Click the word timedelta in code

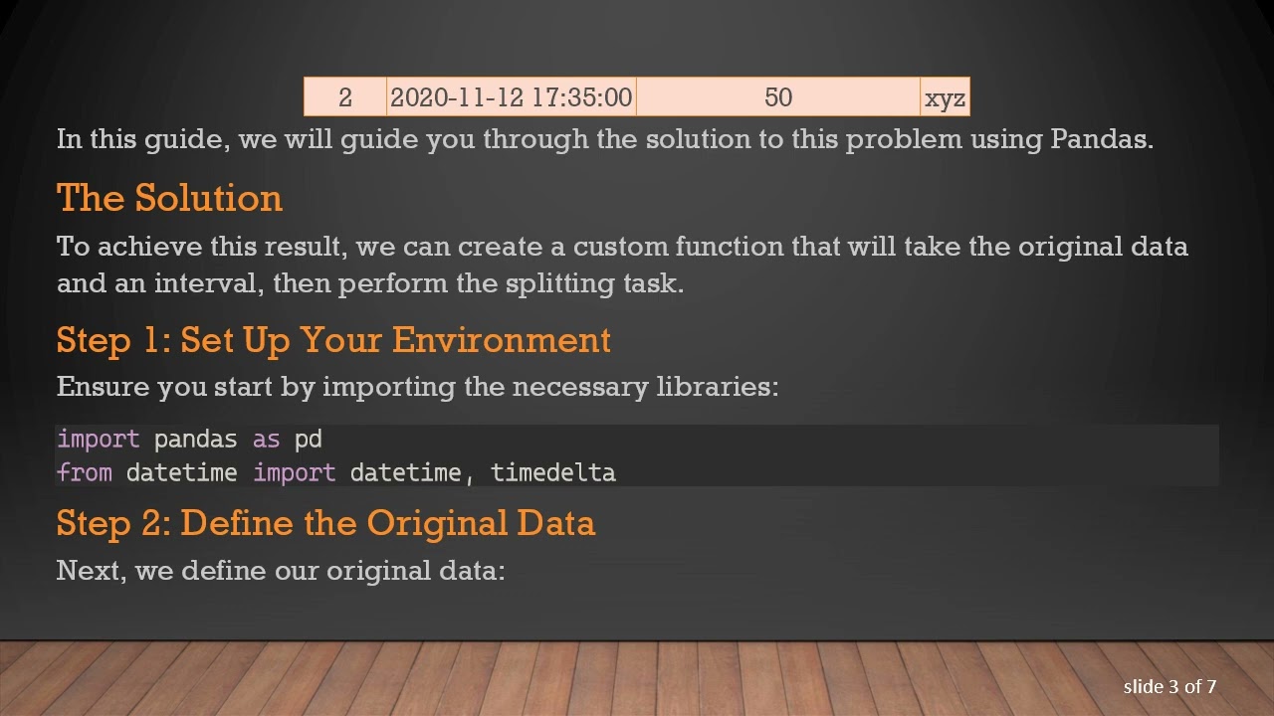coord(552,472)
